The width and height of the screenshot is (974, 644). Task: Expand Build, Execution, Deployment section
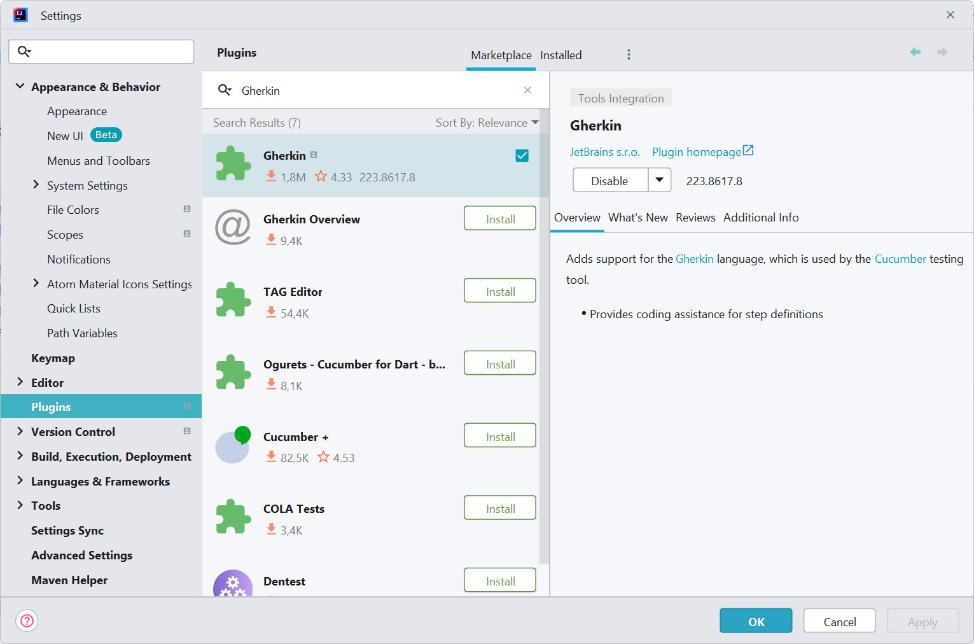20,456
